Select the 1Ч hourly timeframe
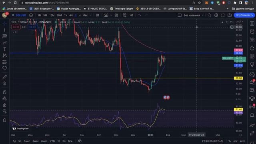The height and width of the screenshot is (144, 256). (x=66, y=15)
